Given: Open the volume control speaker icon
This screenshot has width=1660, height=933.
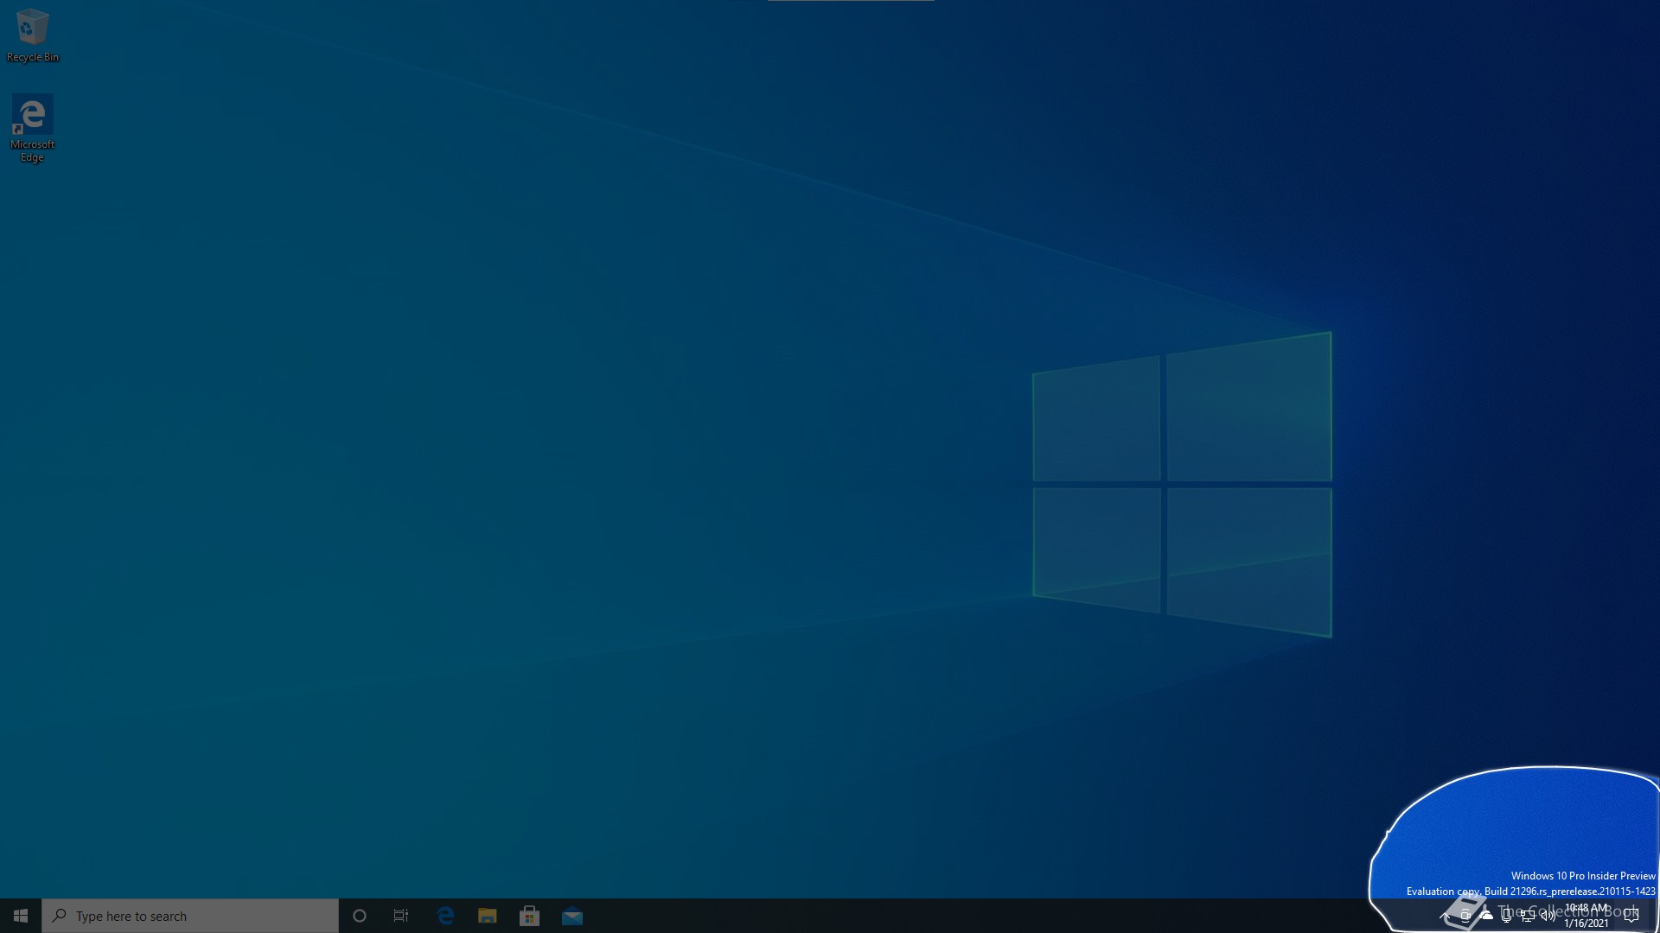Looking at the screenshot, I should coord(1548,916).
